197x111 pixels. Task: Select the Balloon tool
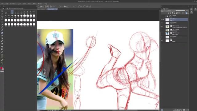tap(2, 57)
